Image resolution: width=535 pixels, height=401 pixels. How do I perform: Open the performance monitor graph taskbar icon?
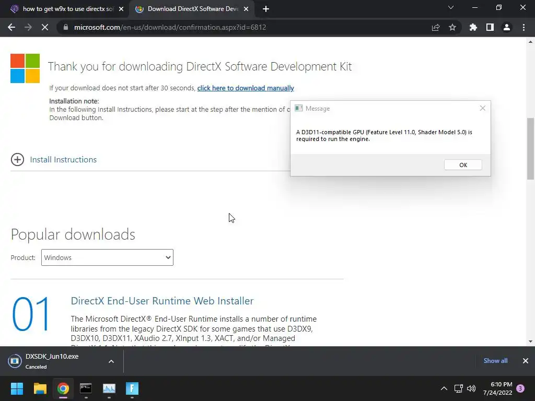coord(109,388)
